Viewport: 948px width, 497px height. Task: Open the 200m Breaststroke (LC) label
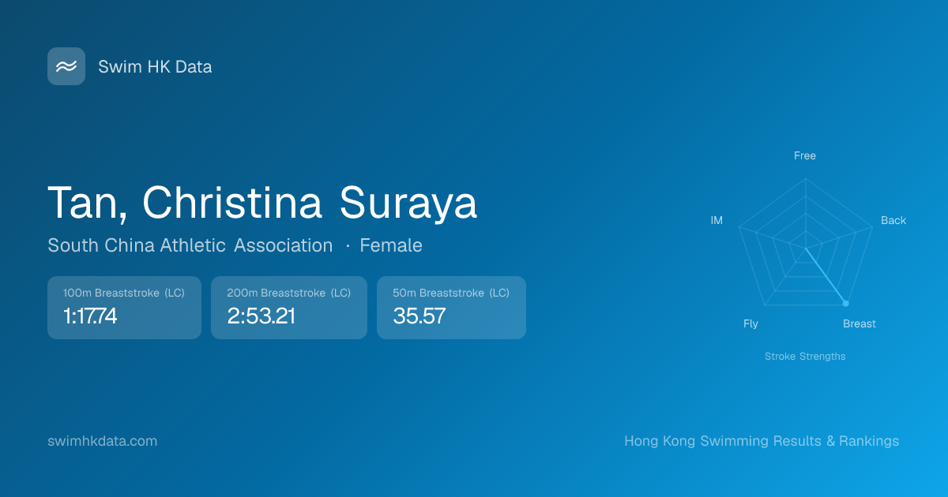point(288,293)
